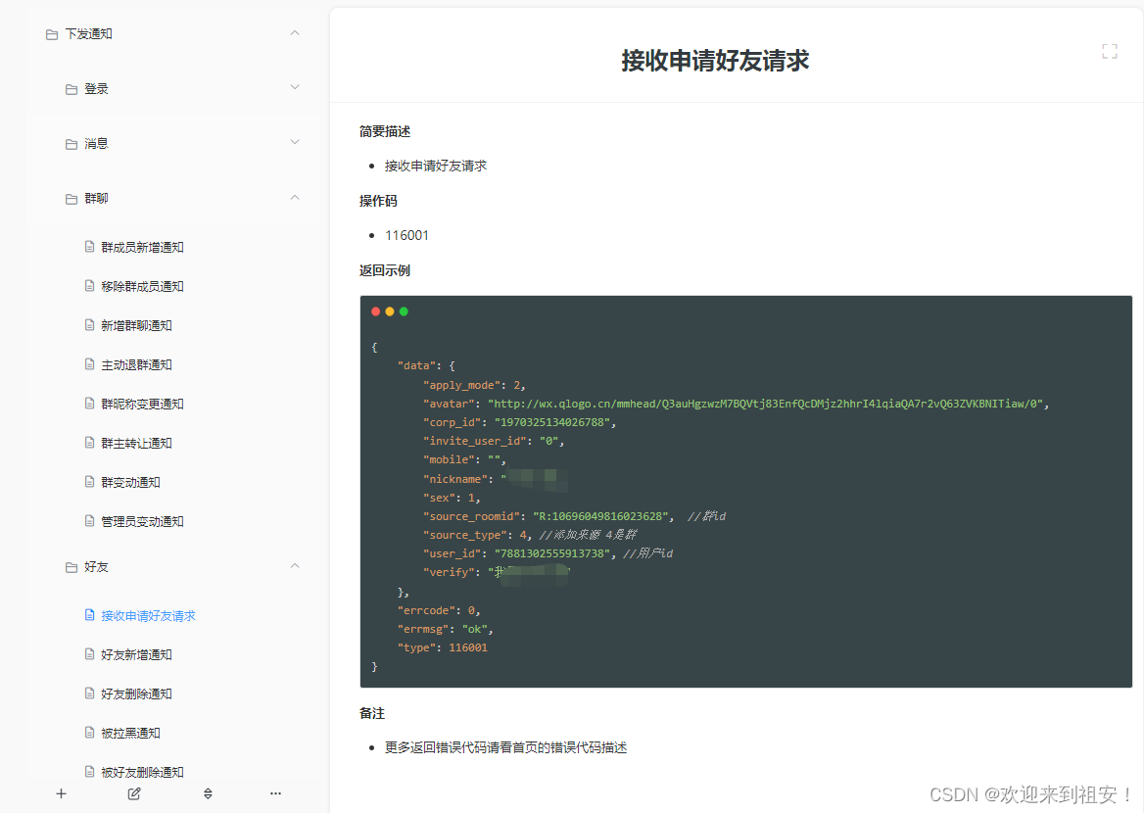This screenshot has width=1144, height=813.
Task: Click folder icon beside 消息
Action: point(71,145)
